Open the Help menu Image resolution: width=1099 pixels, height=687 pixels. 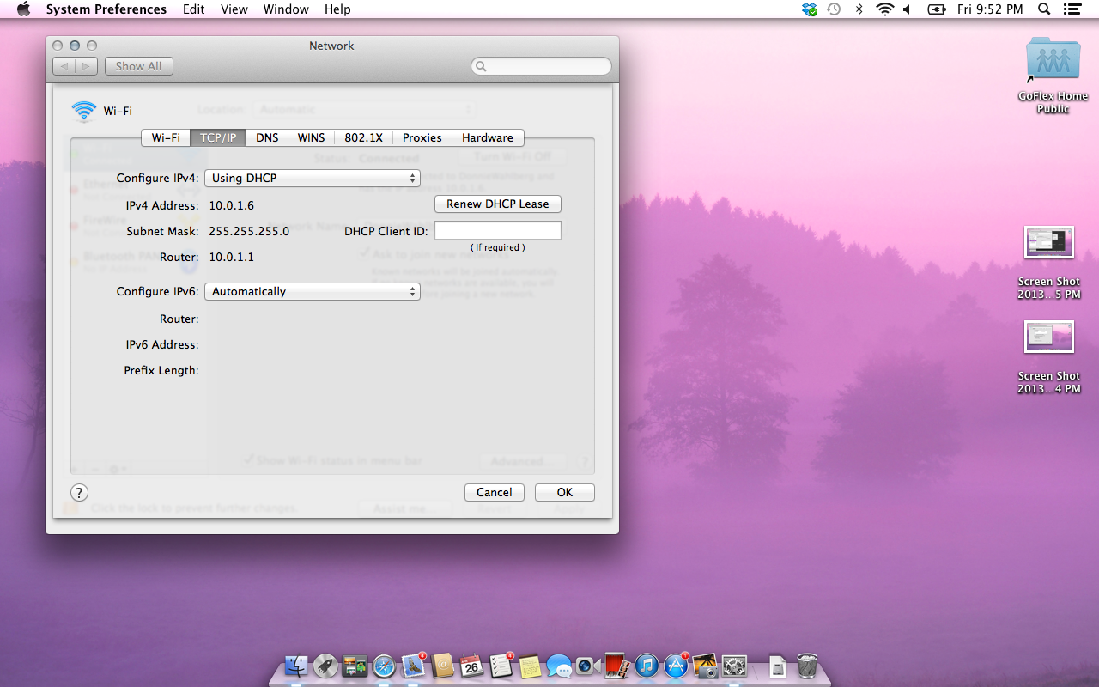(x=337, y=9)
